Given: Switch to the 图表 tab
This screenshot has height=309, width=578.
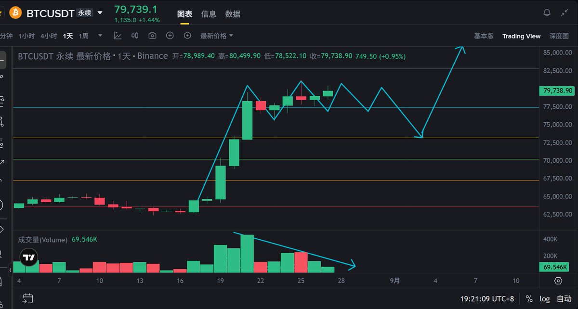Looking at the screenshot, I should (x=184, y=14).
